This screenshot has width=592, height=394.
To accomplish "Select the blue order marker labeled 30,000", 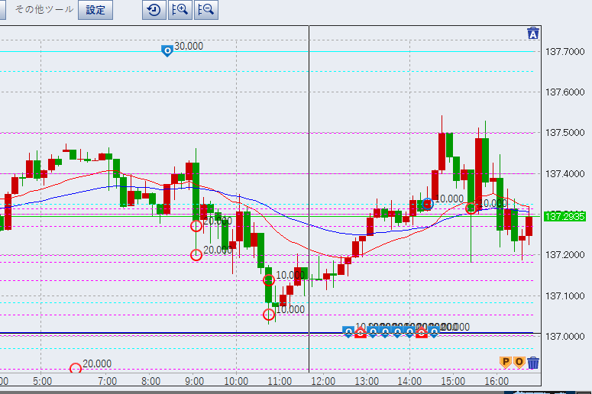I will [167, 50].
